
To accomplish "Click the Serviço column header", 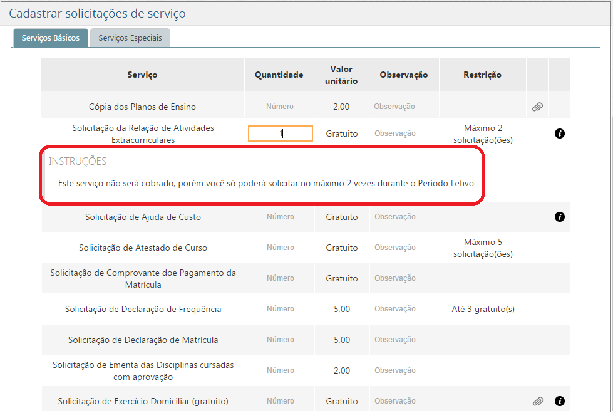I will (x=142, y=74).
